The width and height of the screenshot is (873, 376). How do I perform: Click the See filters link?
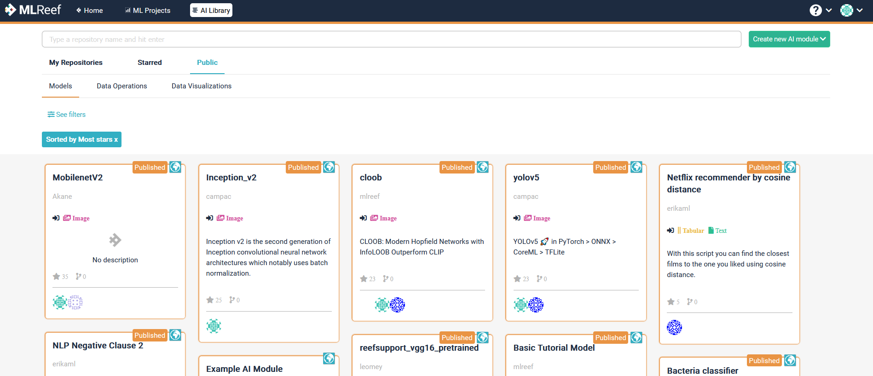67,115
